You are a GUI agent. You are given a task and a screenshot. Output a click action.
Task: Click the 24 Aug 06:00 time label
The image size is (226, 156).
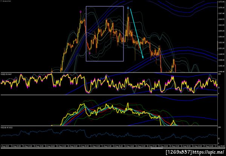(118, 146)
